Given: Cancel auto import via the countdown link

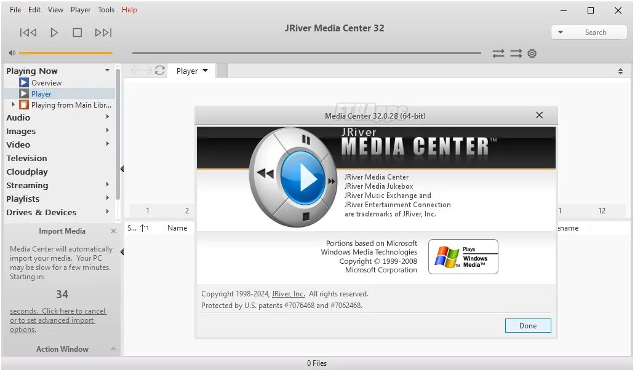Looking at the screenshot, I should coord(58,320).
